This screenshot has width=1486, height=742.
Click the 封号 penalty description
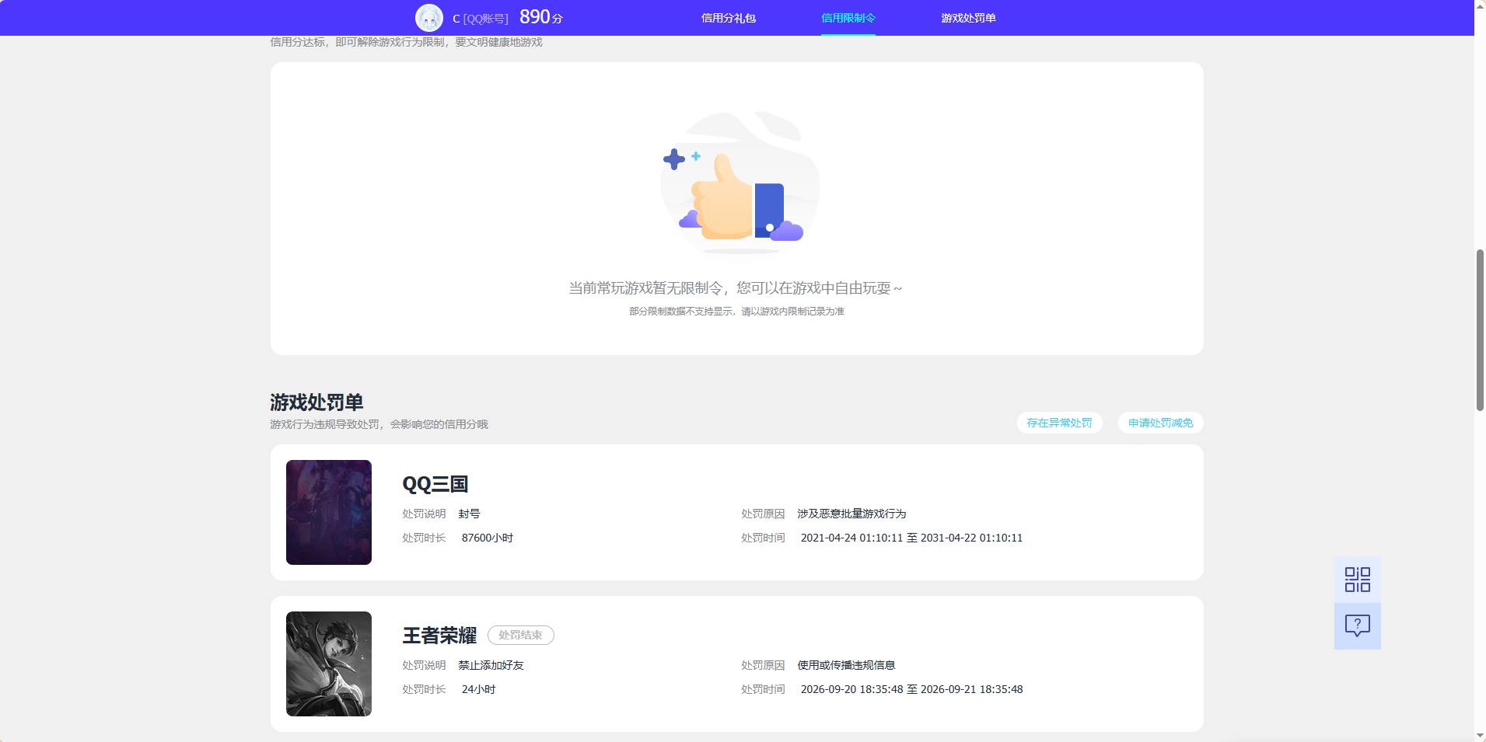point(469,514)
